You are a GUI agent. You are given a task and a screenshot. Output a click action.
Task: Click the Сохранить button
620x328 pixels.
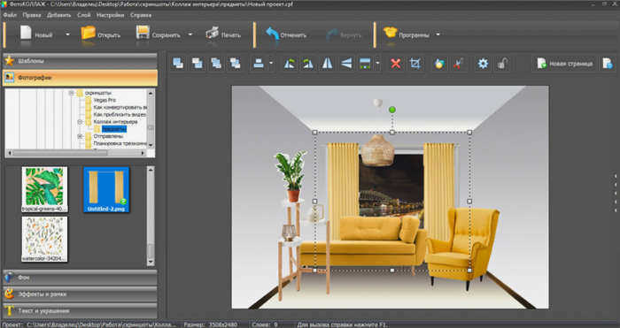pyautogui.click(x=159, y=34)
